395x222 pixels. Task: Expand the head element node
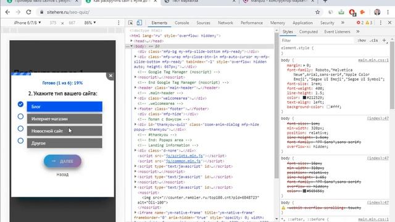[x=131, y=41]
